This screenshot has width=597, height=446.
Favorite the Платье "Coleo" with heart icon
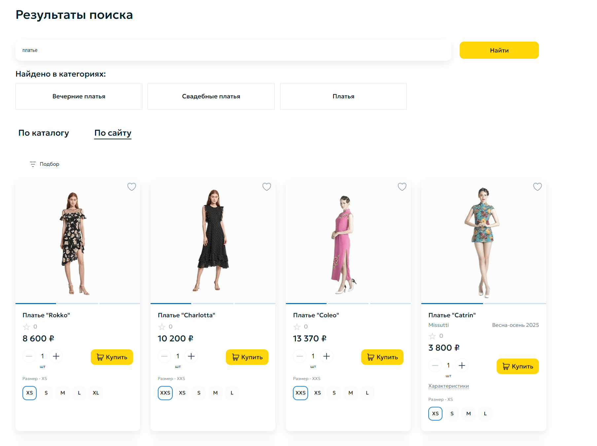[x=402, y=187]
